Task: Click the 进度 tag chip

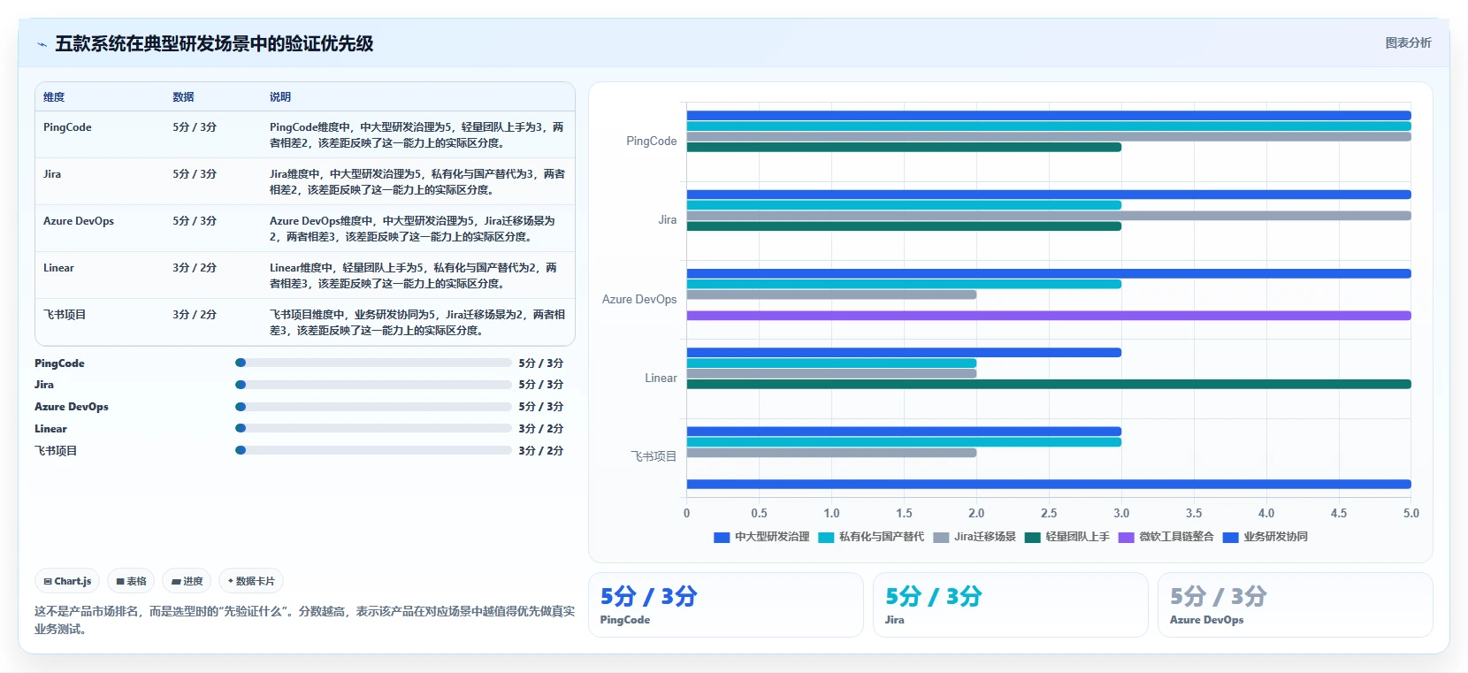Action: (187, 581)
